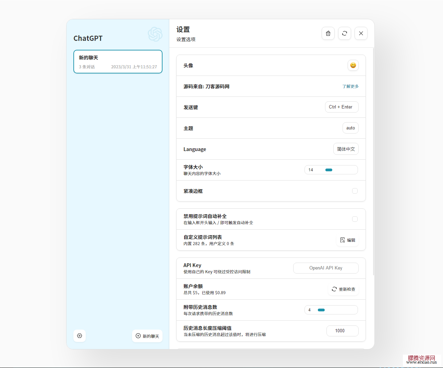The image size is (443, 368).
Task: Click the 编辑 custom prompt list button
Action: (348, 240)
